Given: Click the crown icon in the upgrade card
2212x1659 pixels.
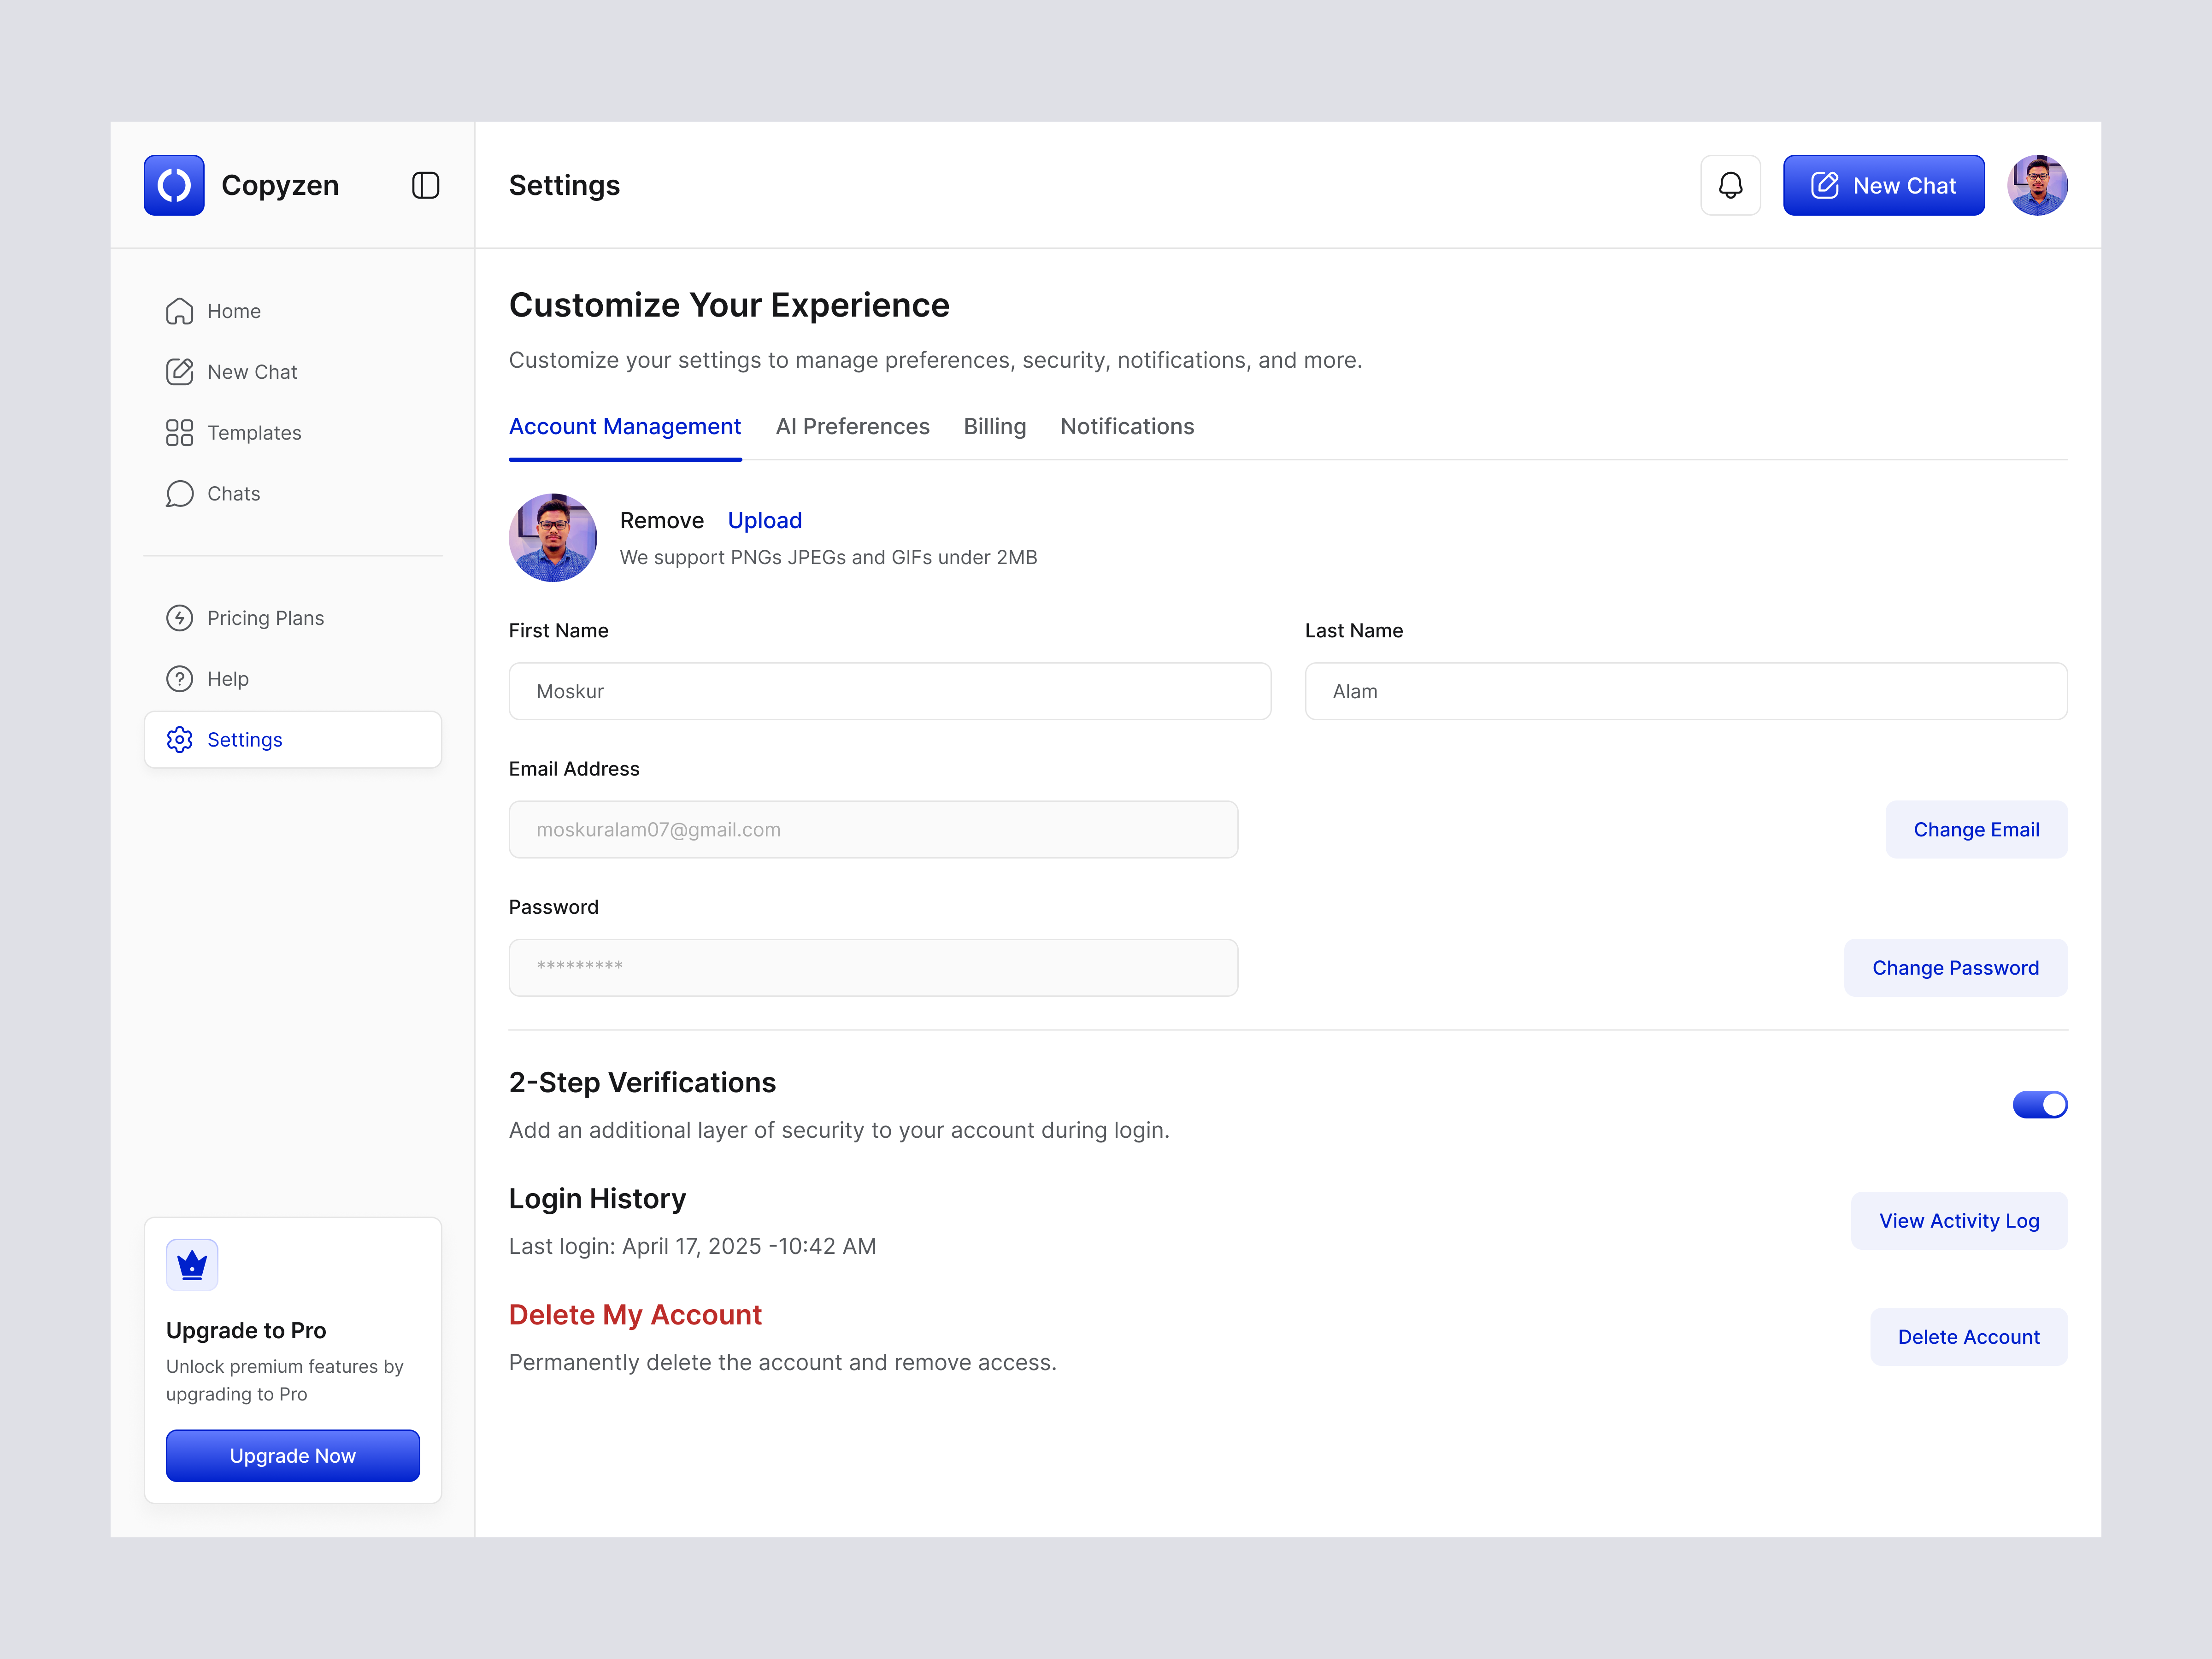Looking at the screenshot, I should click(x=192, y=1264).
